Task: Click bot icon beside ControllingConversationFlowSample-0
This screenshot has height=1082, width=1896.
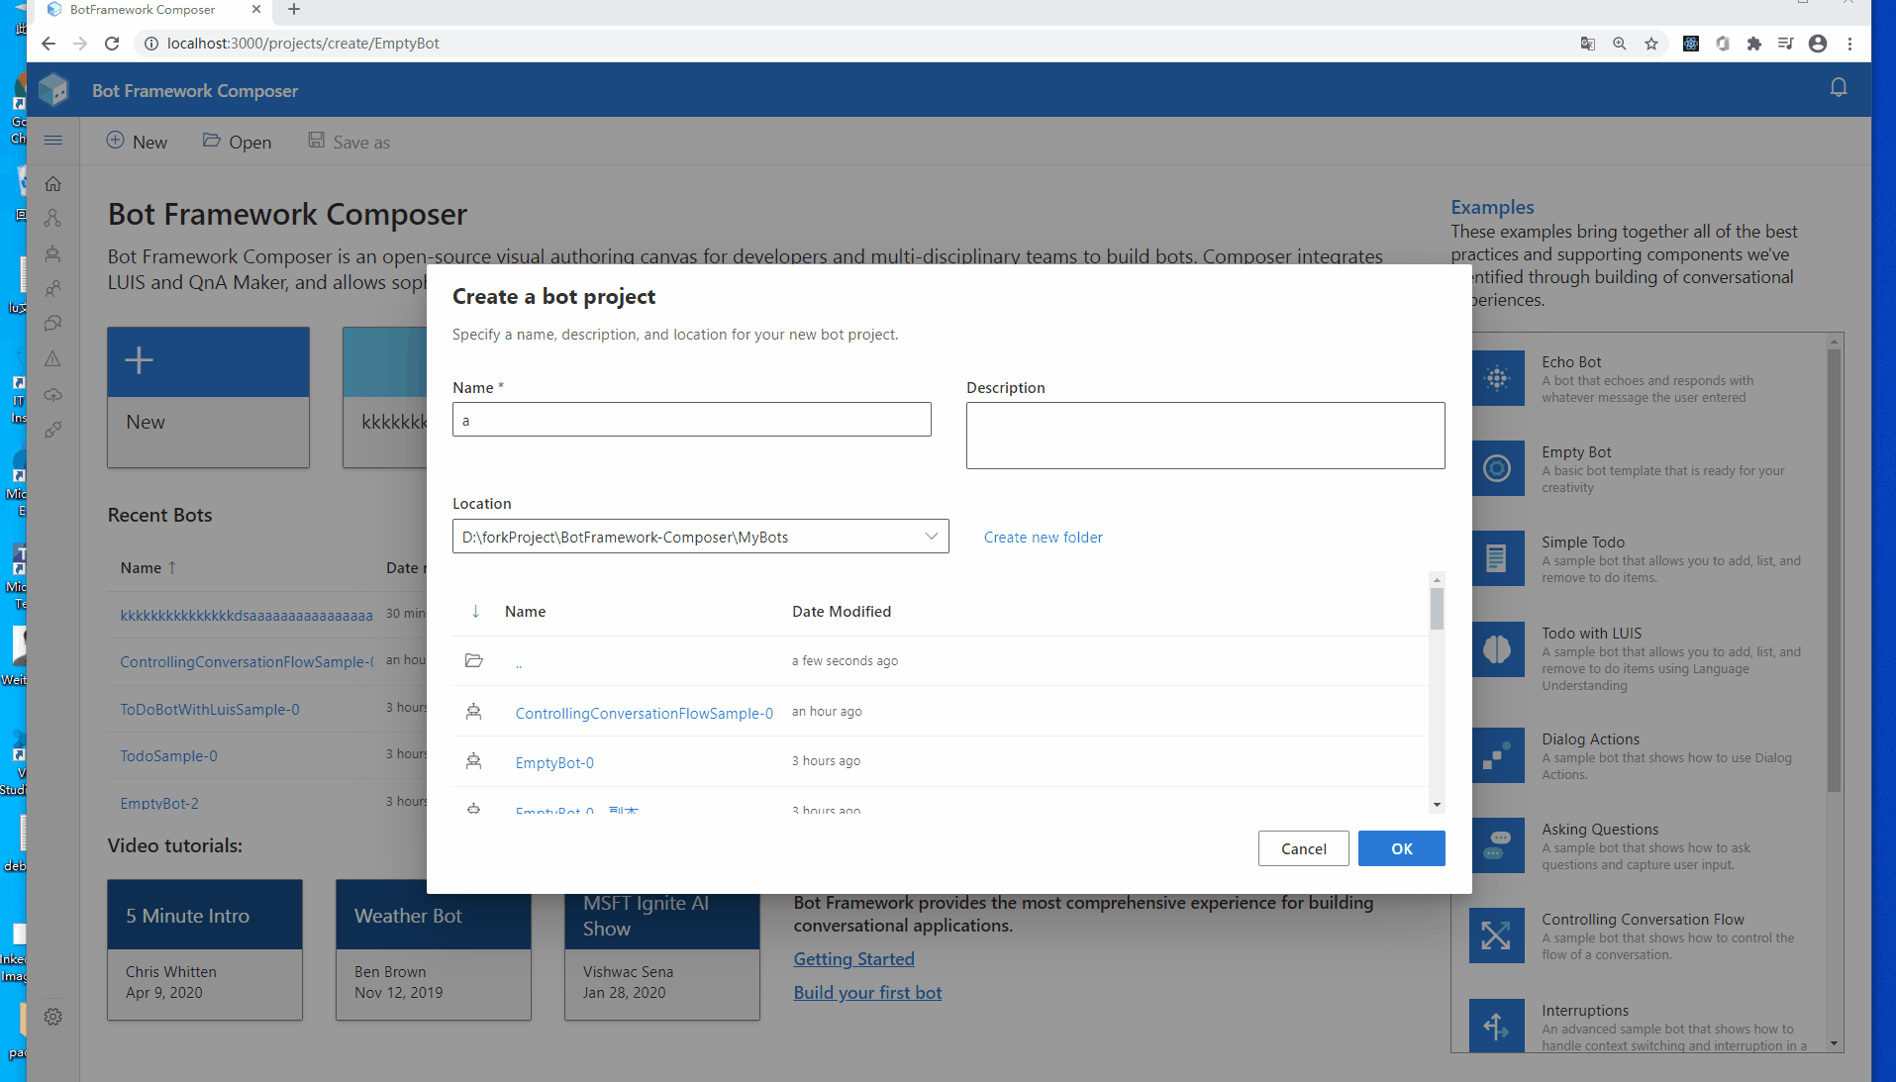Action: click(474, 711)
